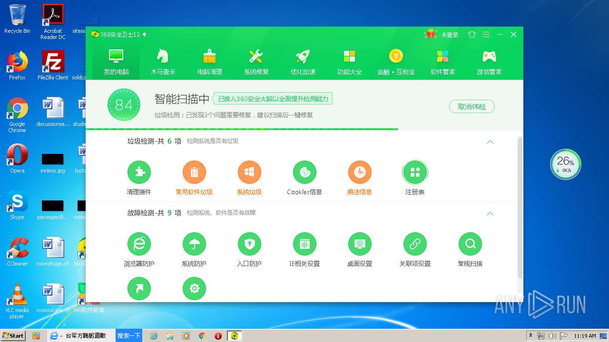The height and width of the screenshot is (342, 609).
Task: Click the 26% memory floating ball
Action: click(566, 164)
